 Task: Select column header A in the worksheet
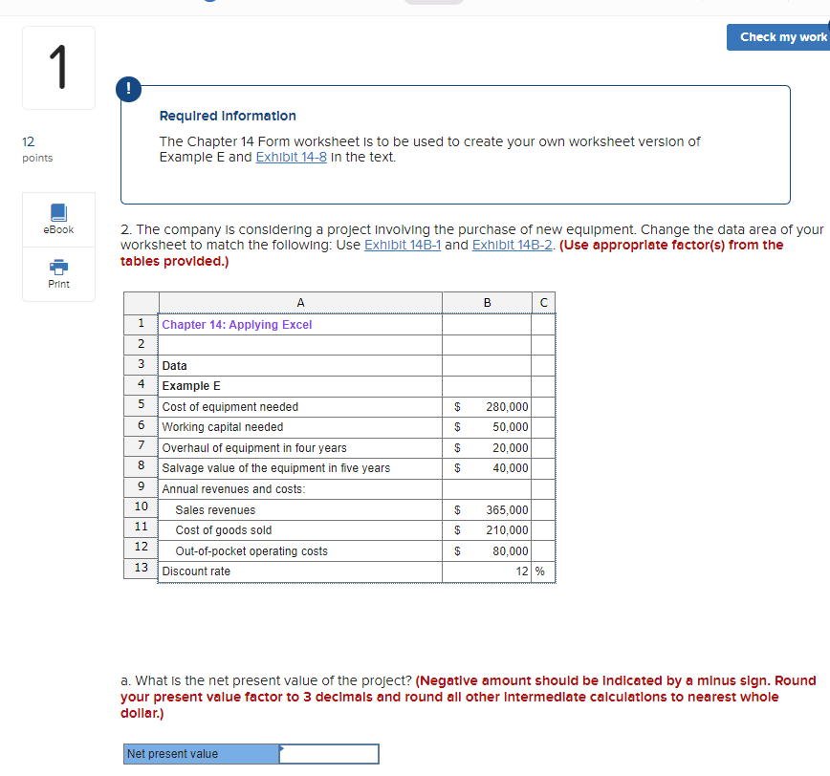point(299,303)
